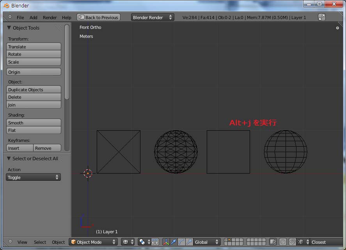Screen dimensions: 346x250
Task: Toggle fullscreen window icon
Action: 322,17
